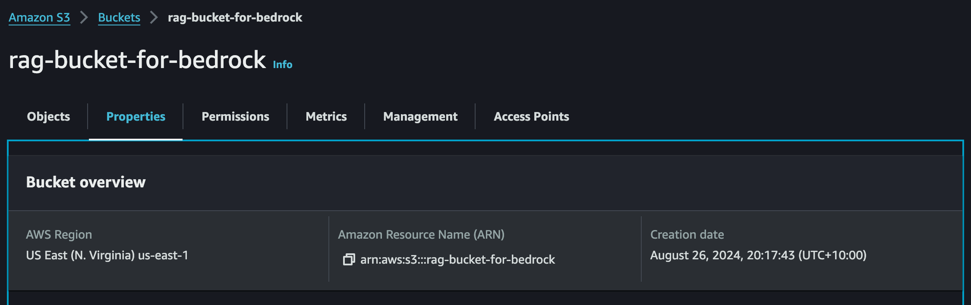Screen dimensions: 971x305
Task: Click the Amazon Resource Name (ARN) label
Action: point(421,235)
